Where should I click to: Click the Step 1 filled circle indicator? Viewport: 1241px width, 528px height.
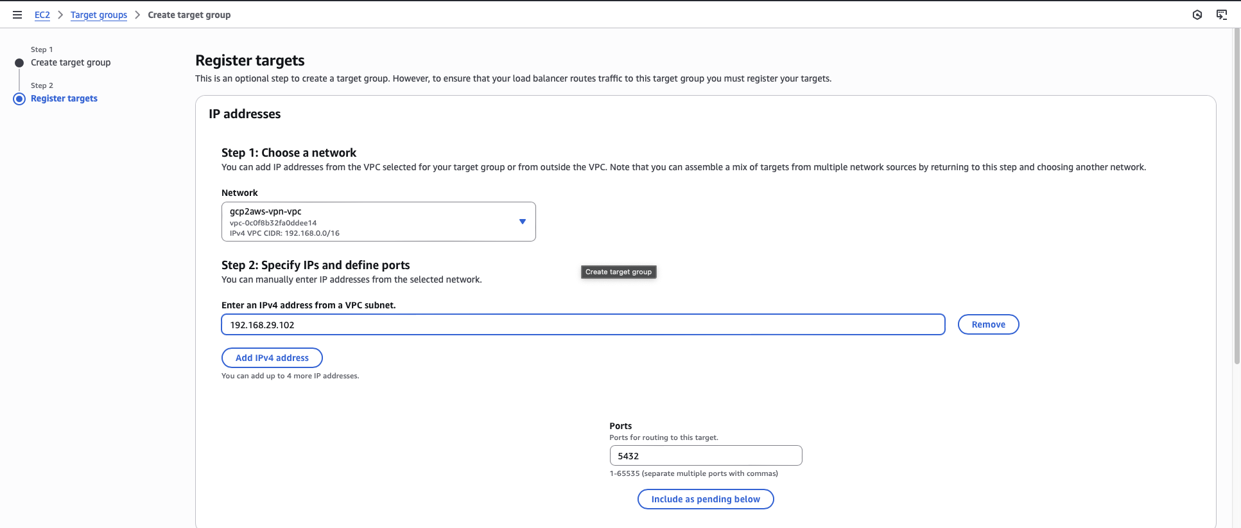(x=19, y=63)
